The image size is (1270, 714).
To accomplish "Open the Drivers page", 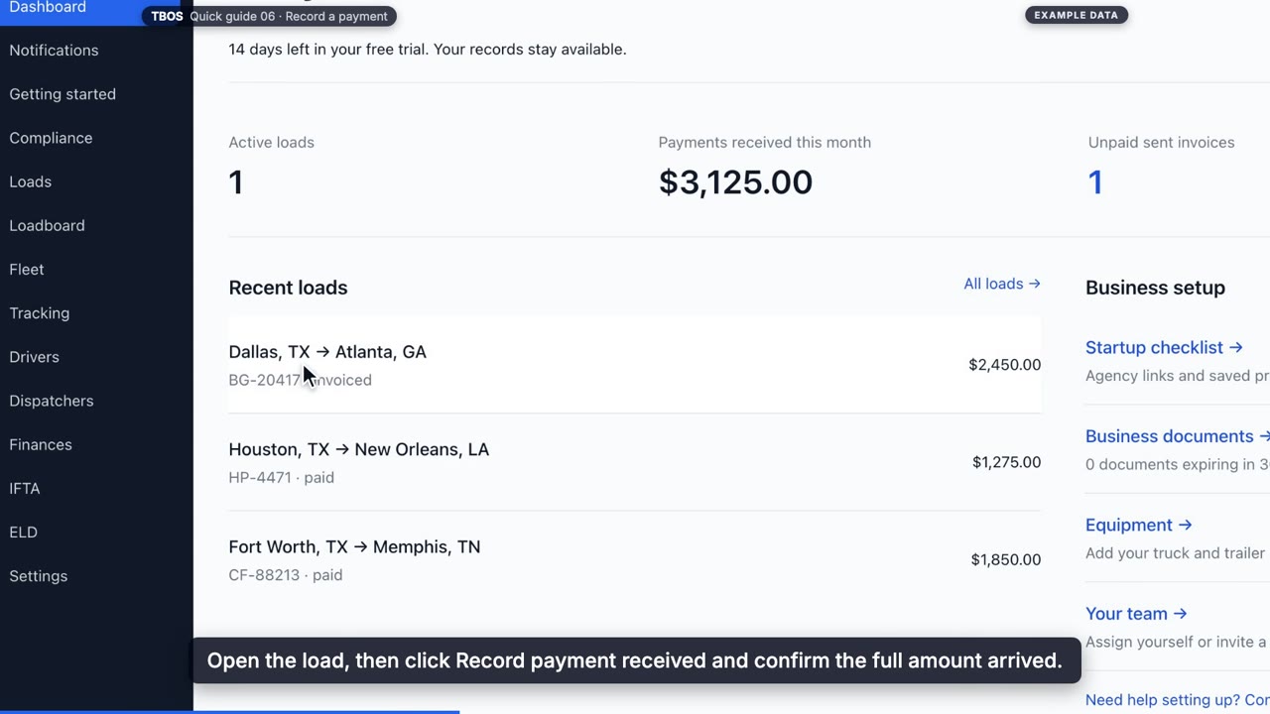I will (34, 357).
